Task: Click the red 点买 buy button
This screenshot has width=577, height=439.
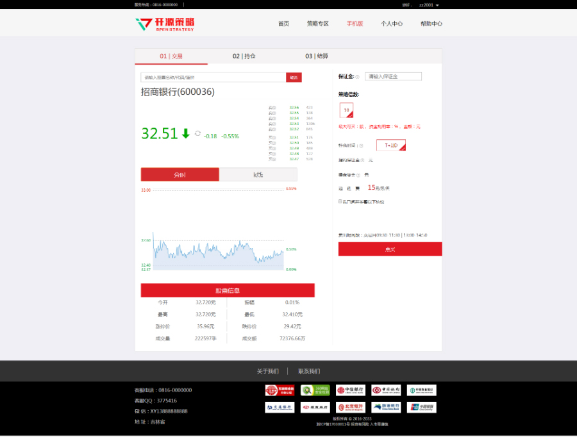Action: [x=390, y=249]
